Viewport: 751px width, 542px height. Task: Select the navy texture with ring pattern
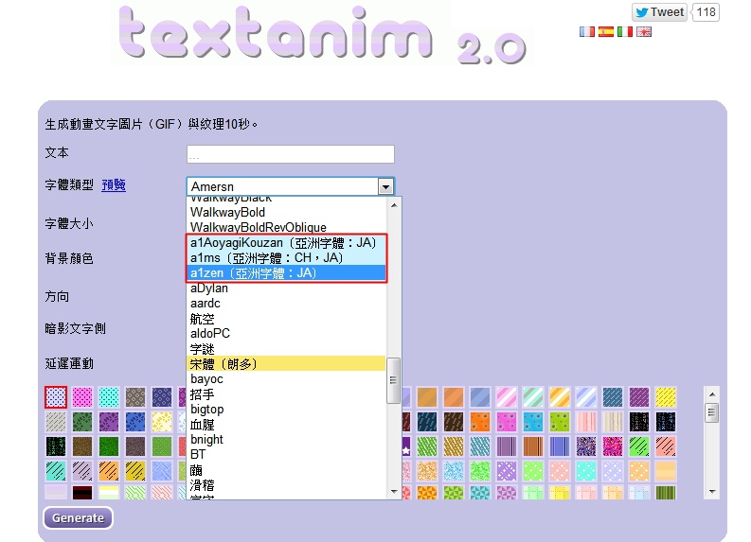[x=162, y=397]
